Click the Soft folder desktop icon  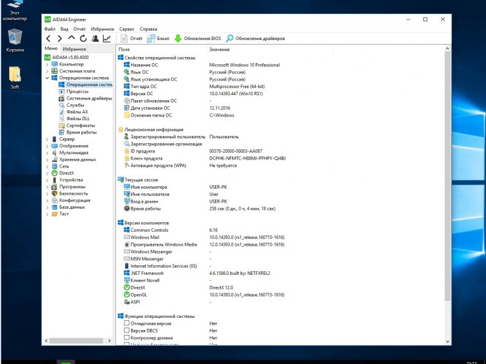(15, 78)
